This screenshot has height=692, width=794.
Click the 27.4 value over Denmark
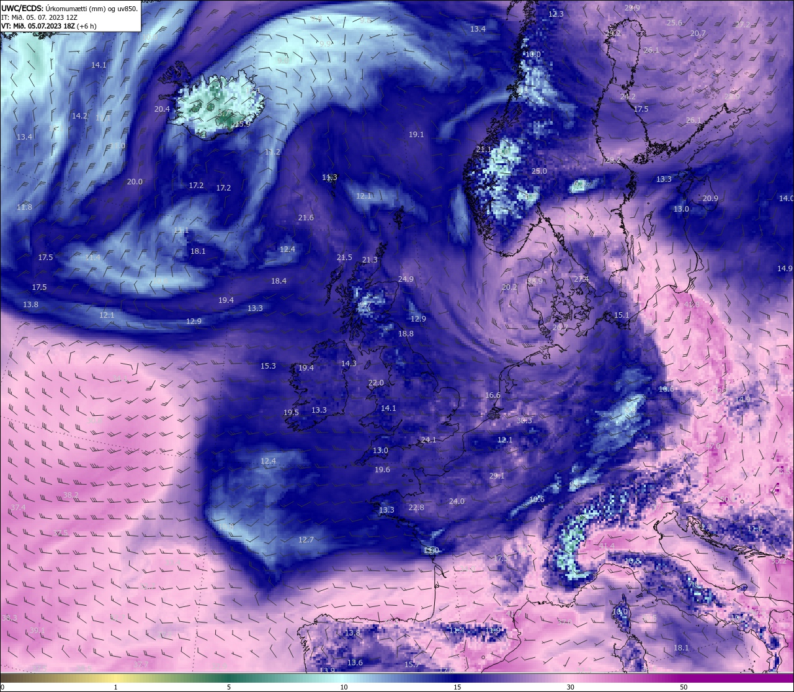(x=581, y=280)
